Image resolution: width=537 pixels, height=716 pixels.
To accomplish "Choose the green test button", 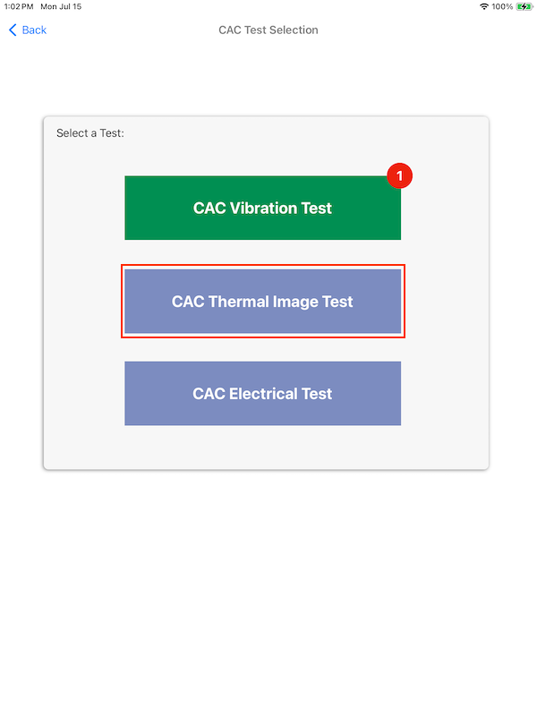I will tap(262, 208).
